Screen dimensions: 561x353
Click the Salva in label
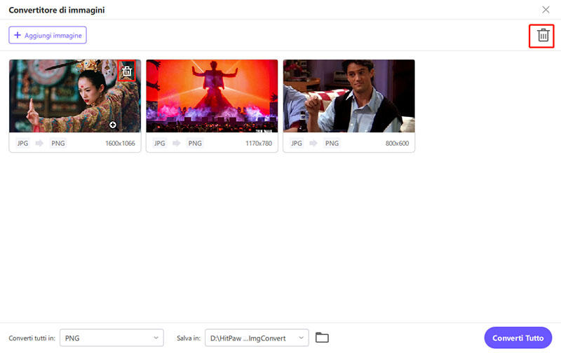pyautogui.click(x=189, y=338)
